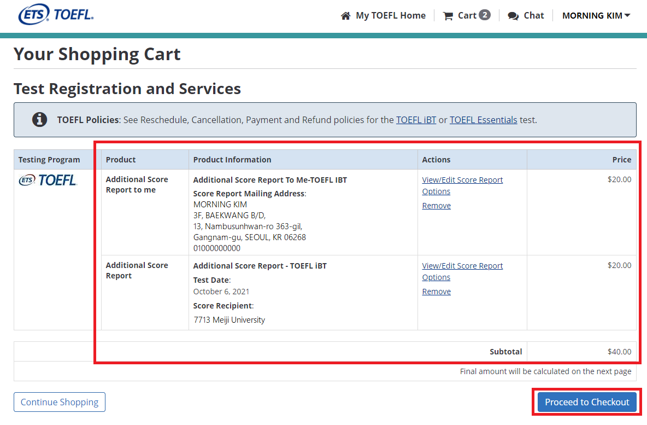
Task: Open the My TOEFL Home menu item
Action: point(390,16)
